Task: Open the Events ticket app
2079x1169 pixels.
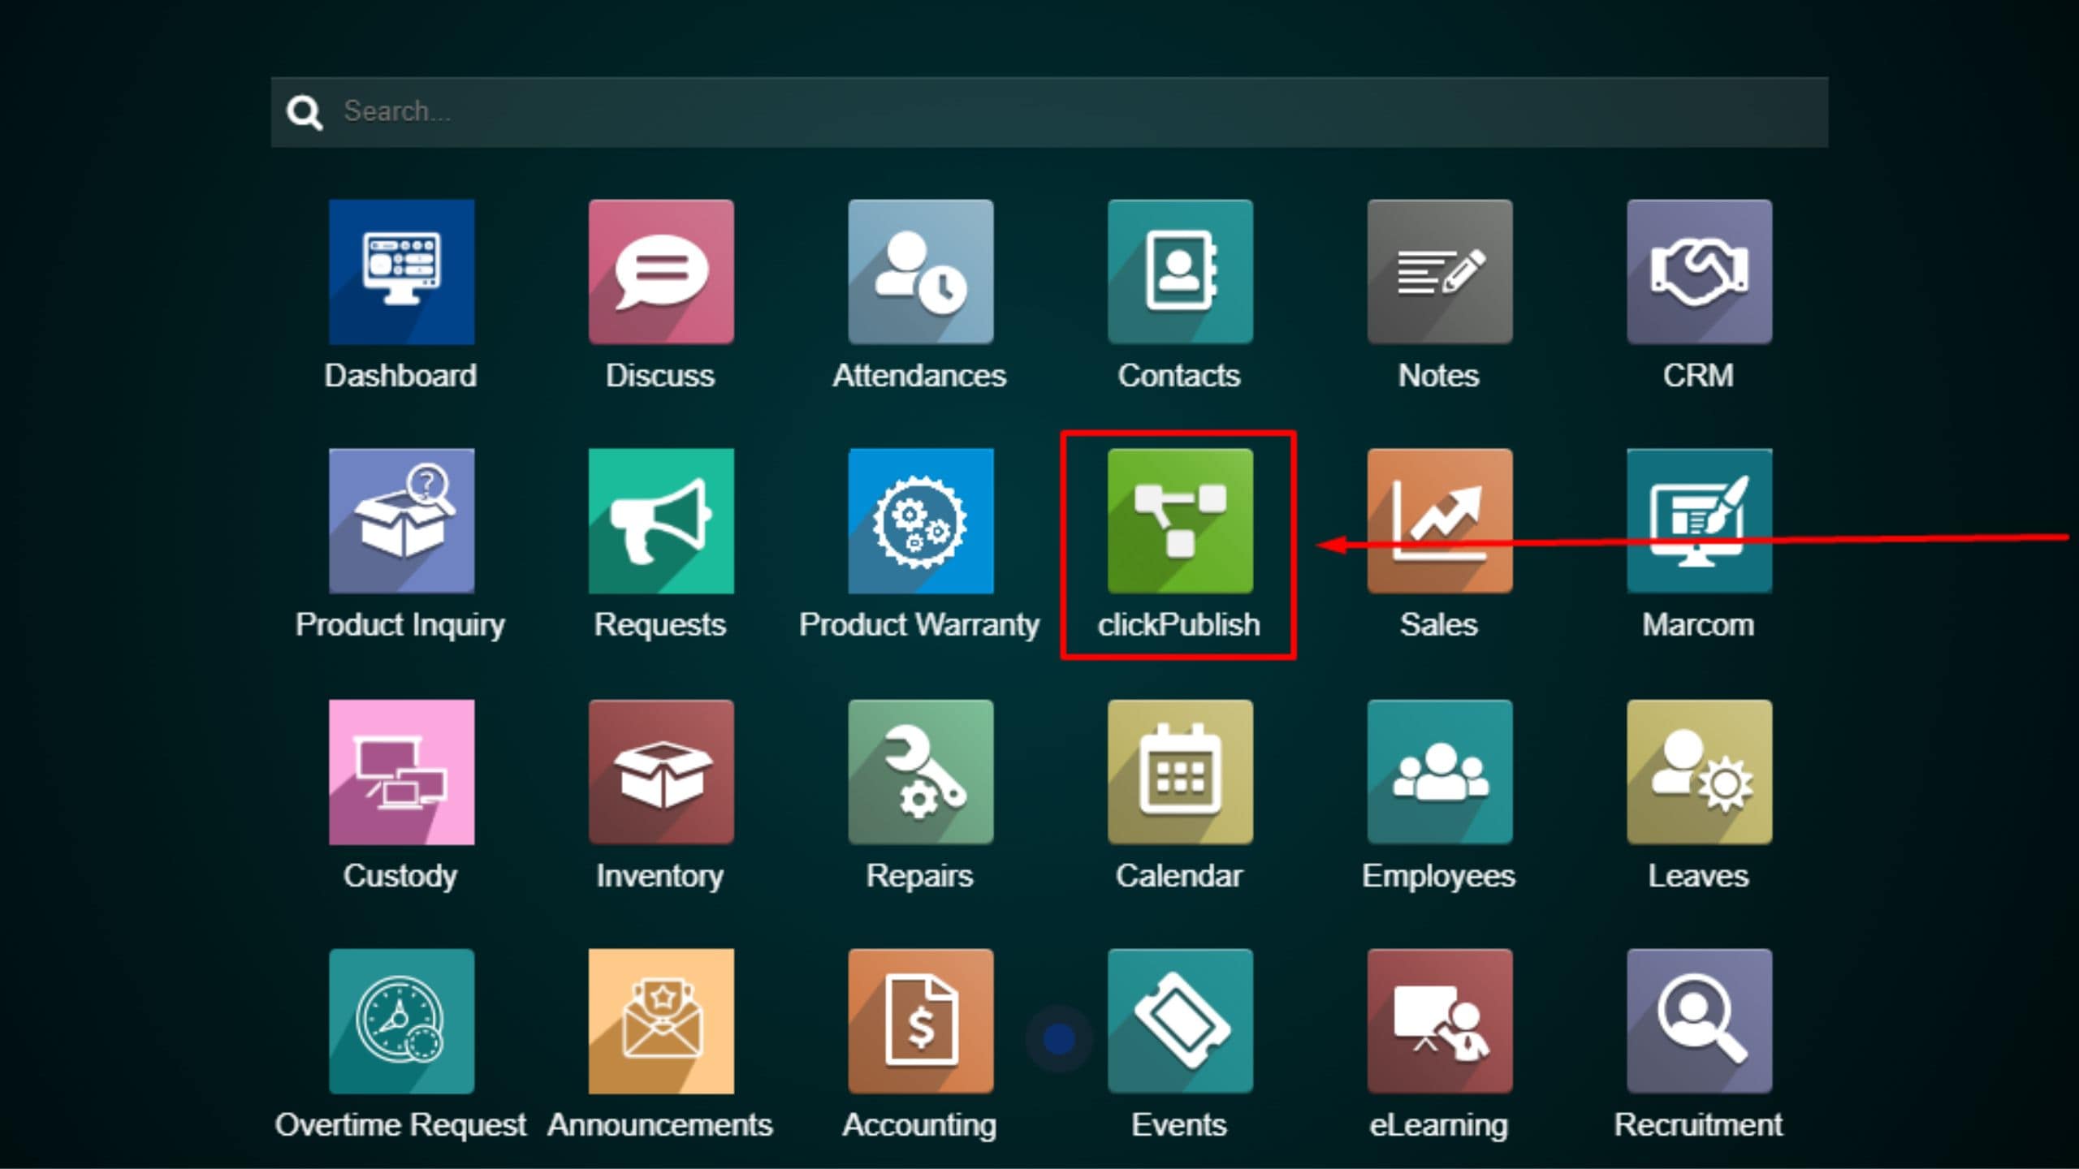Action: (1180, 1021)
